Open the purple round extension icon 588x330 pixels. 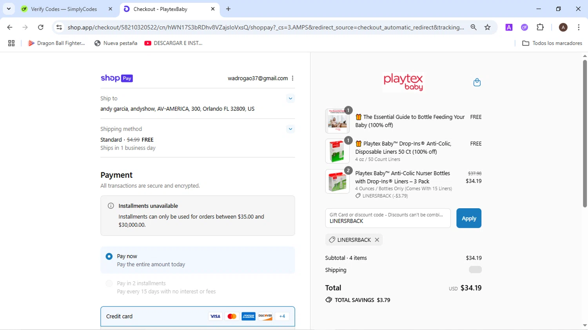pyautogui.click(x=524, y=27)
